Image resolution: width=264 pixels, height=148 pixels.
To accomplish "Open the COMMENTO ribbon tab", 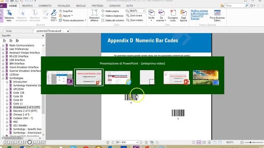I will coord(45,6).
